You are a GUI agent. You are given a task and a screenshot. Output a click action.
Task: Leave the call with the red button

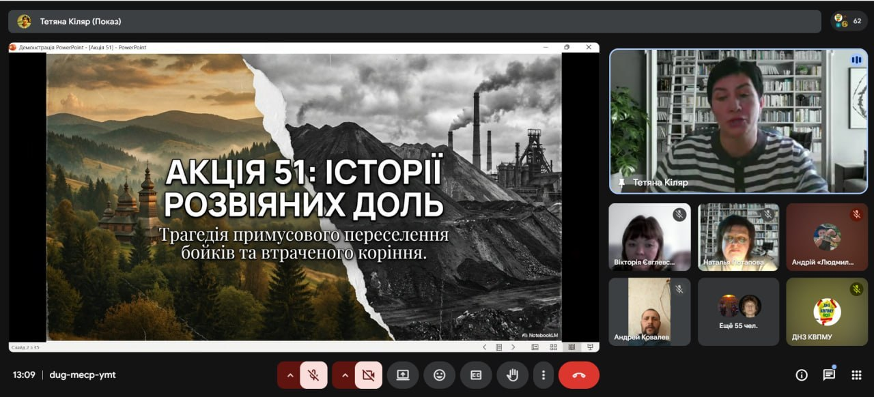click(579, 375)
